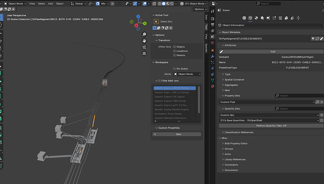Click the Perform Quantity Take-off button

click(271, 125)
